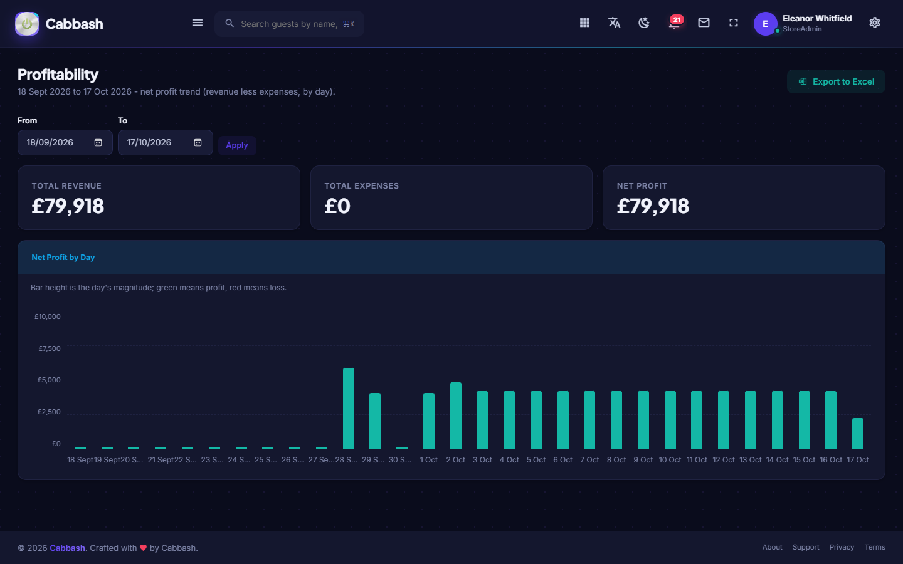Image resolution: width=903 pixels, height=564 pixels.
Task: Select the 29 Sept profit bar
Action: coord(375,420)
